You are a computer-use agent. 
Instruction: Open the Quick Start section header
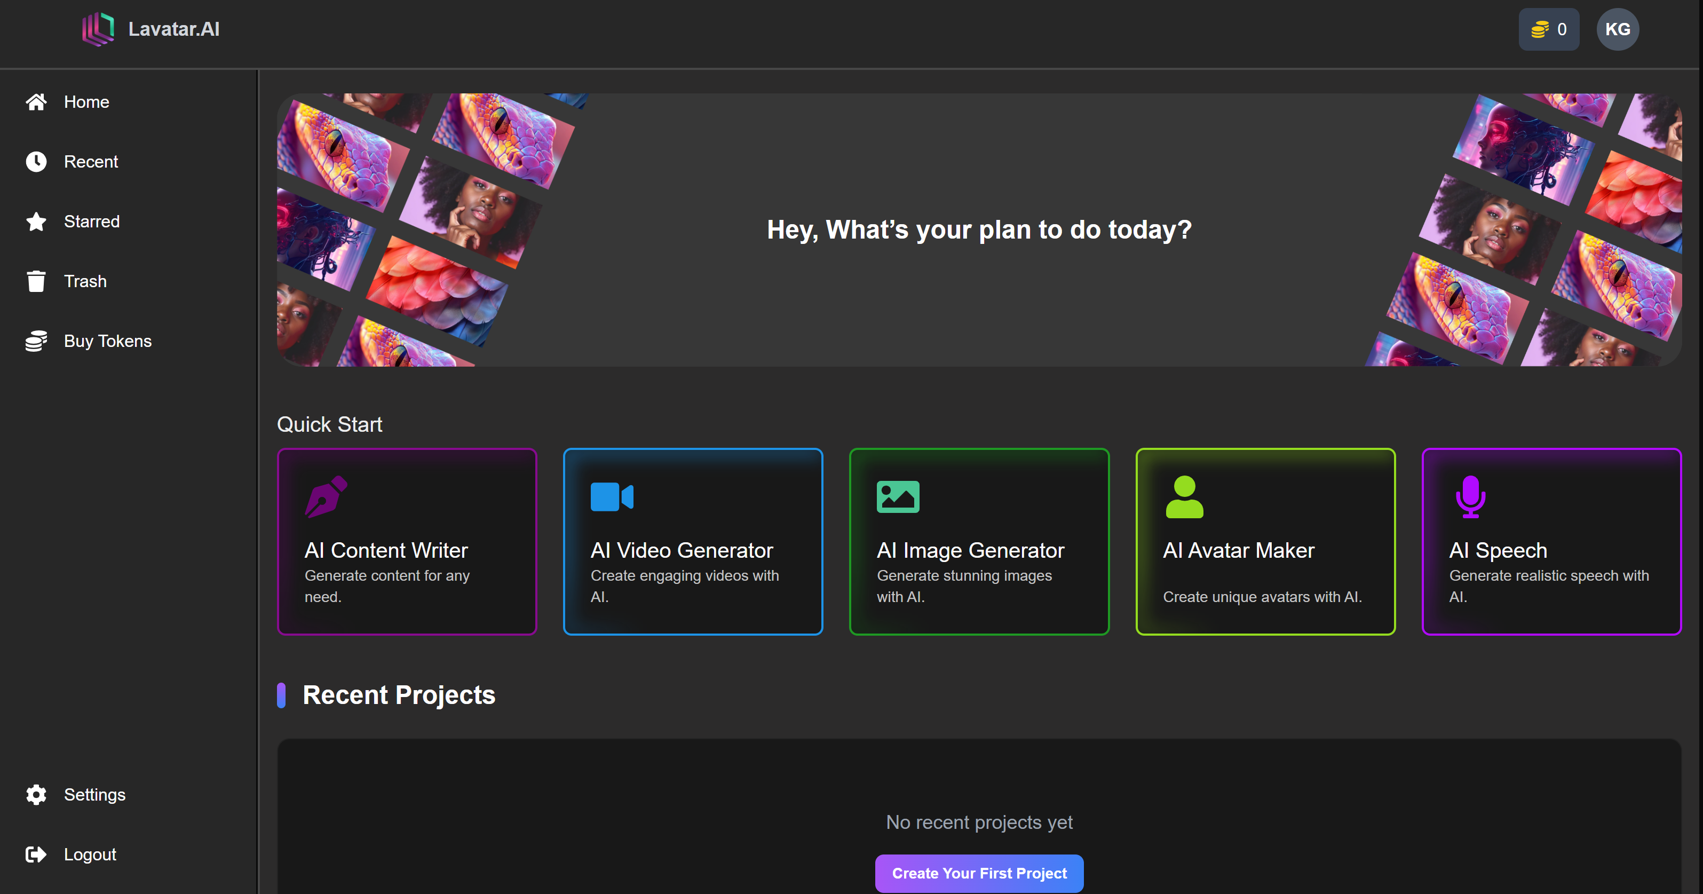pos(329,424)
